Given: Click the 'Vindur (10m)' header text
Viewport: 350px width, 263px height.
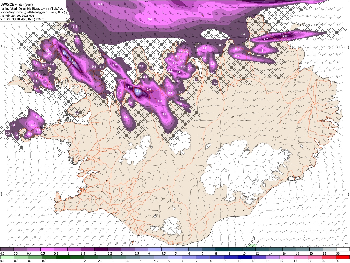Looking at the screenshot, I should (24, 5).
